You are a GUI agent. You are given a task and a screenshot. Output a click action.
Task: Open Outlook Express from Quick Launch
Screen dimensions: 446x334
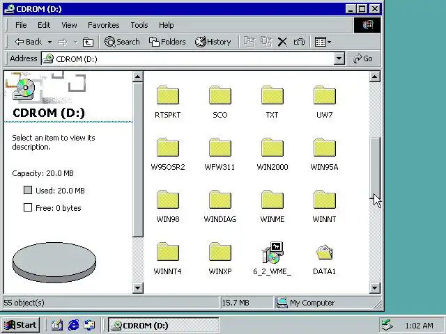pyautogui.click(x=90, y=325)
